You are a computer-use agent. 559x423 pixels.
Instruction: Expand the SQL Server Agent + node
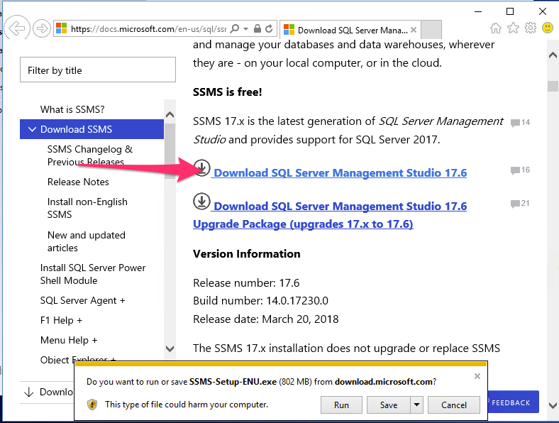[x=83, y=301]
